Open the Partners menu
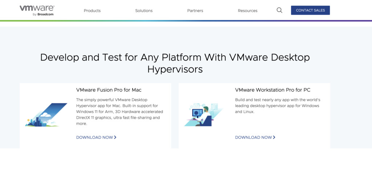 click(x=195, y=11)
